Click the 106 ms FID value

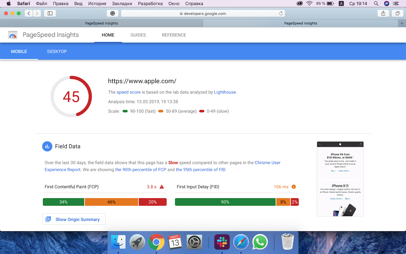coord(281,187)
